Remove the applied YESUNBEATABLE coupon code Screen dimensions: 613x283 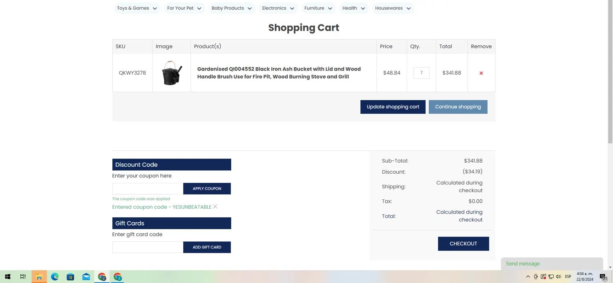tap(215, 207)
